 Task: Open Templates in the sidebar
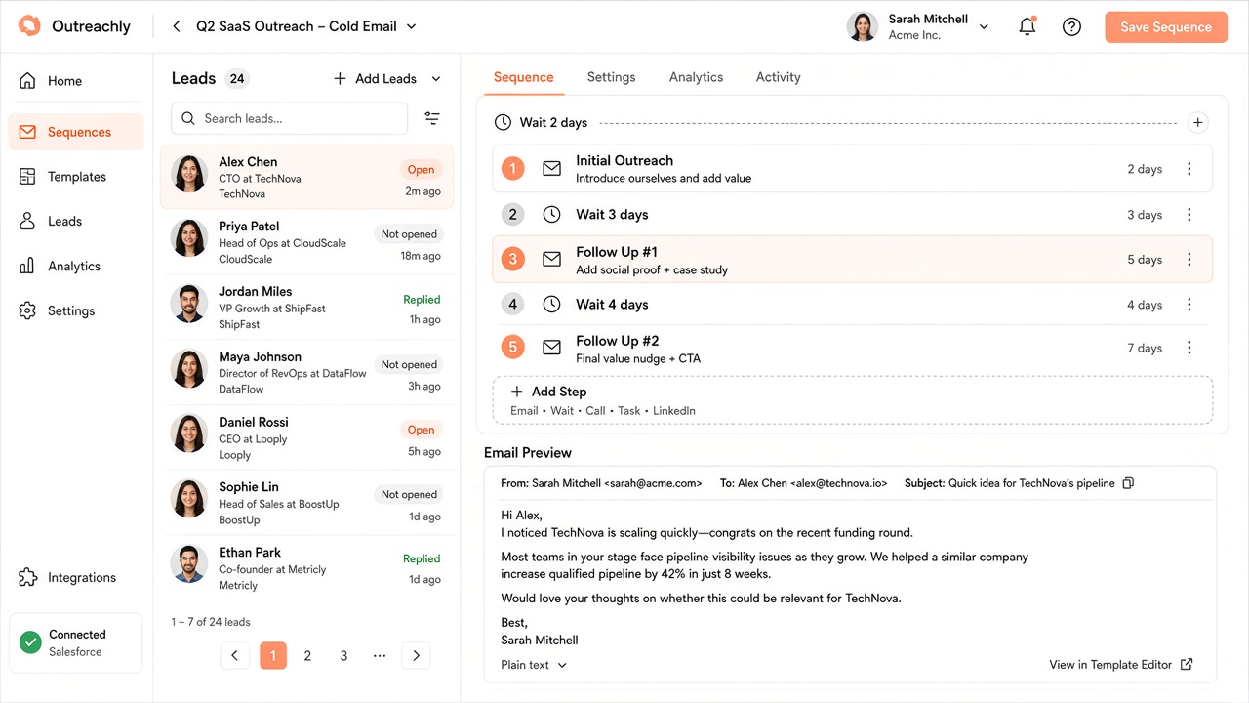click(x=76, y=177)
